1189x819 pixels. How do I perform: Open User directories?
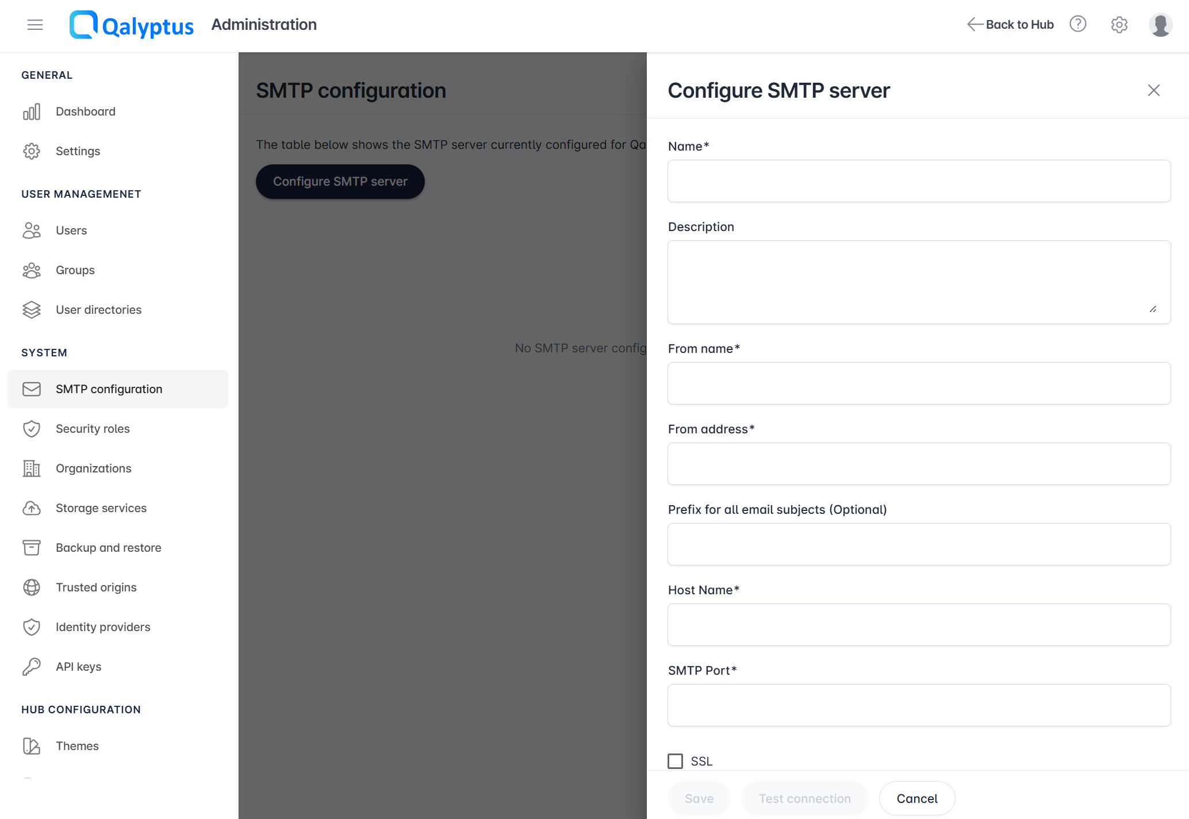(x=98, y=309)
